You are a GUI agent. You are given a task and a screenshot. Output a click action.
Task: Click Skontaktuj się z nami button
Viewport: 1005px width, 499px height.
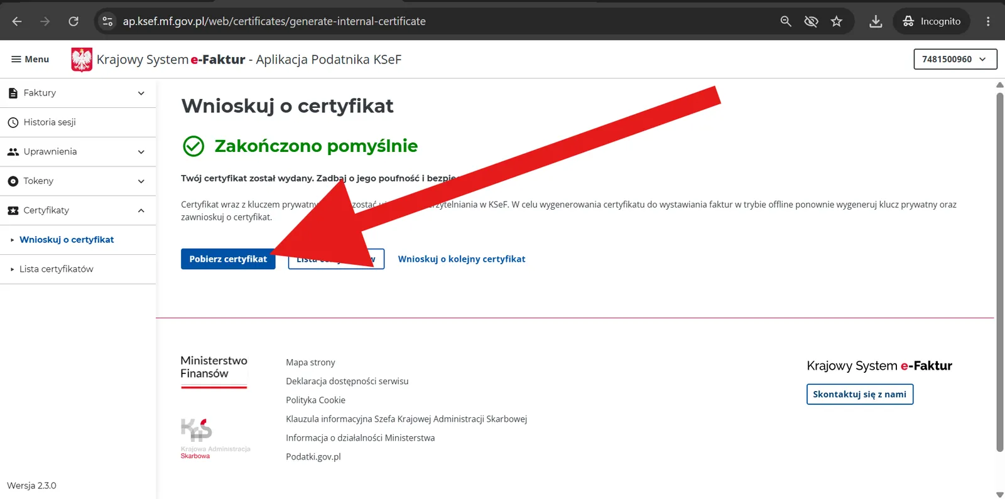860,394
